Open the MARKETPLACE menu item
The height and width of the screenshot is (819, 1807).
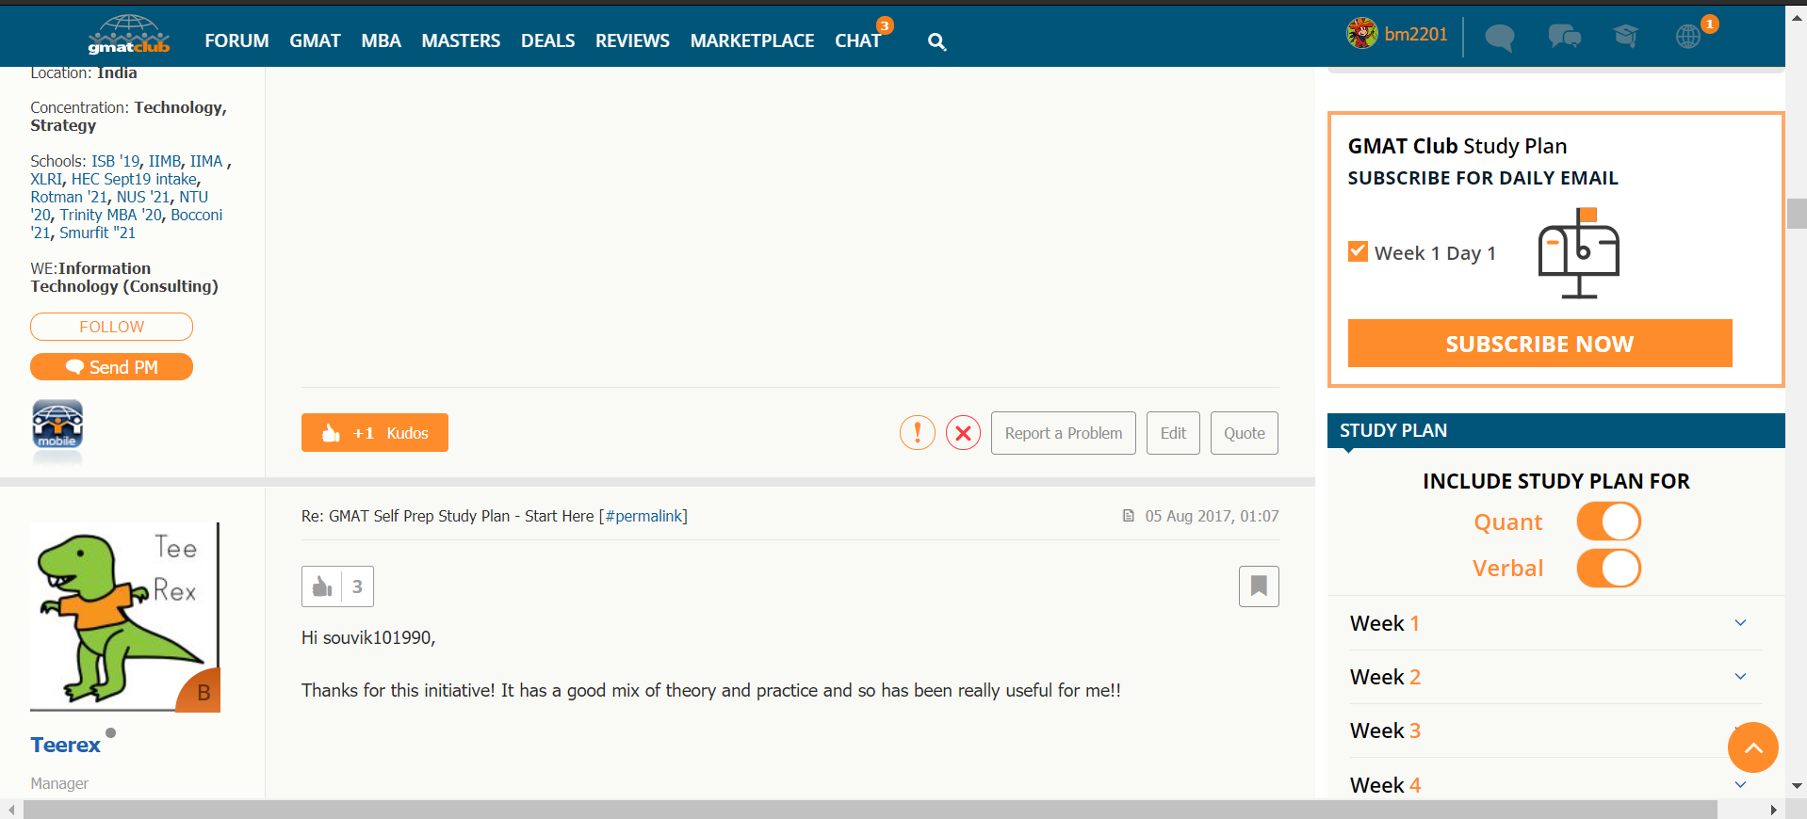(x=752, y=40)
